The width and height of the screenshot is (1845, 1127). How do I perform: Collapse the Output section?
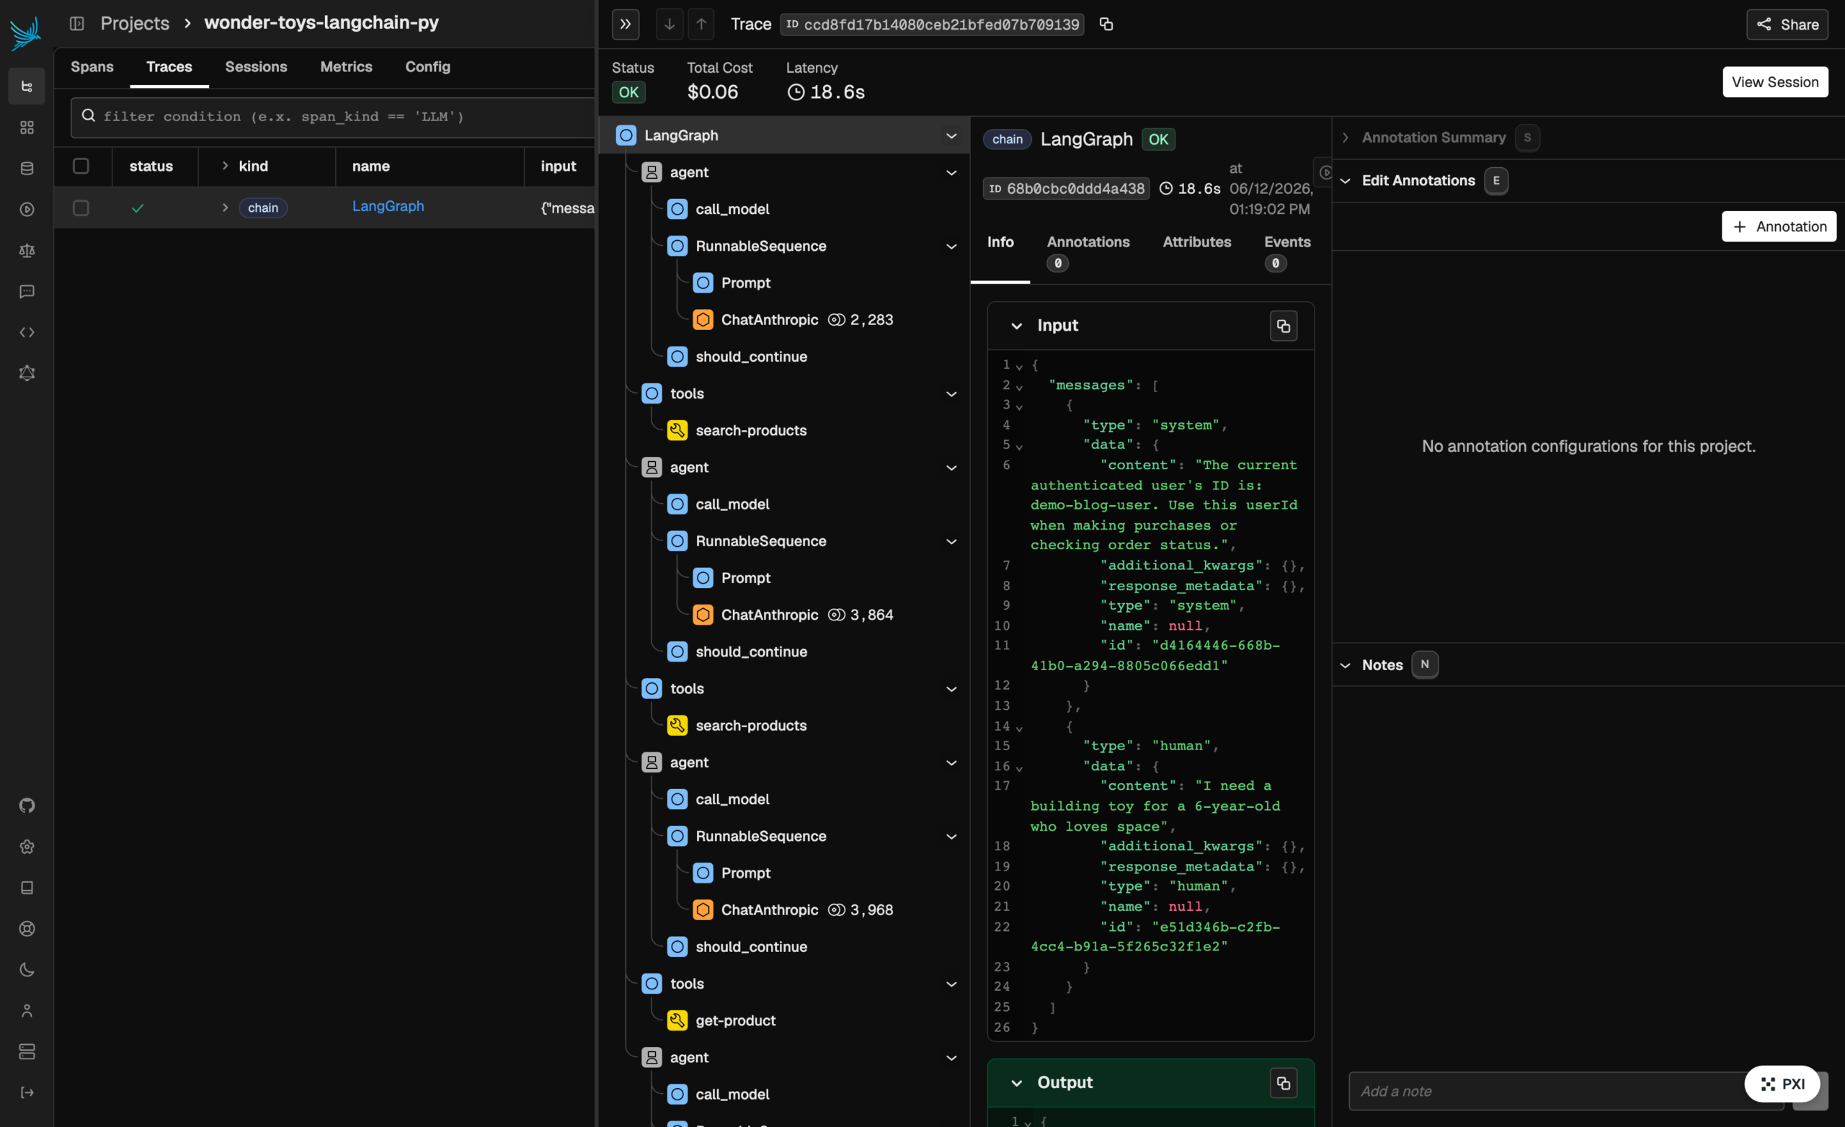[1016, 1083]
